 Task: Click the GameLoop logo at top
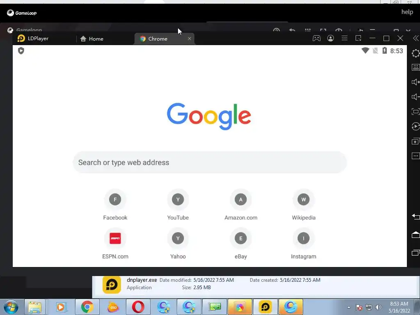[x=22, y=13]
